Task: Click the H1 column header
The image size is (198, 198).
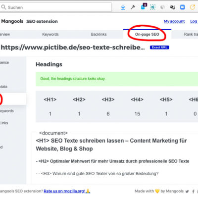Action: coord(50,99)
